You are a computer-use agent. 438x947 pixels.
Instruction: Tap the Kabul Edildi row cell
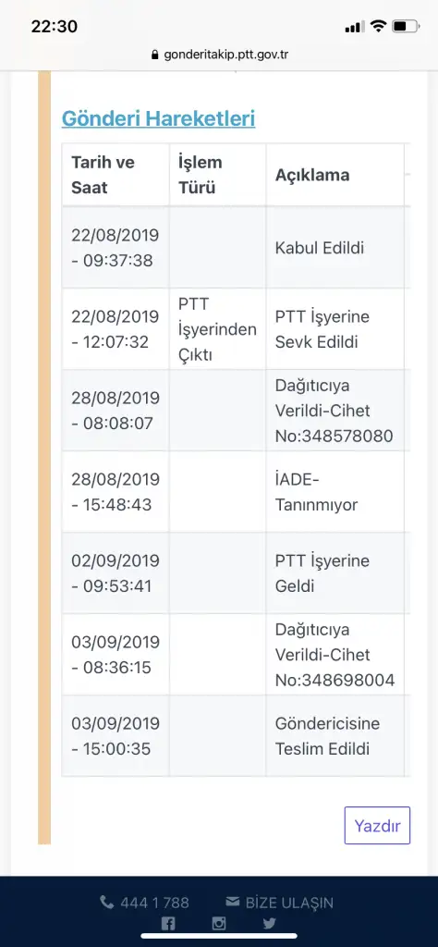(335, 248)
